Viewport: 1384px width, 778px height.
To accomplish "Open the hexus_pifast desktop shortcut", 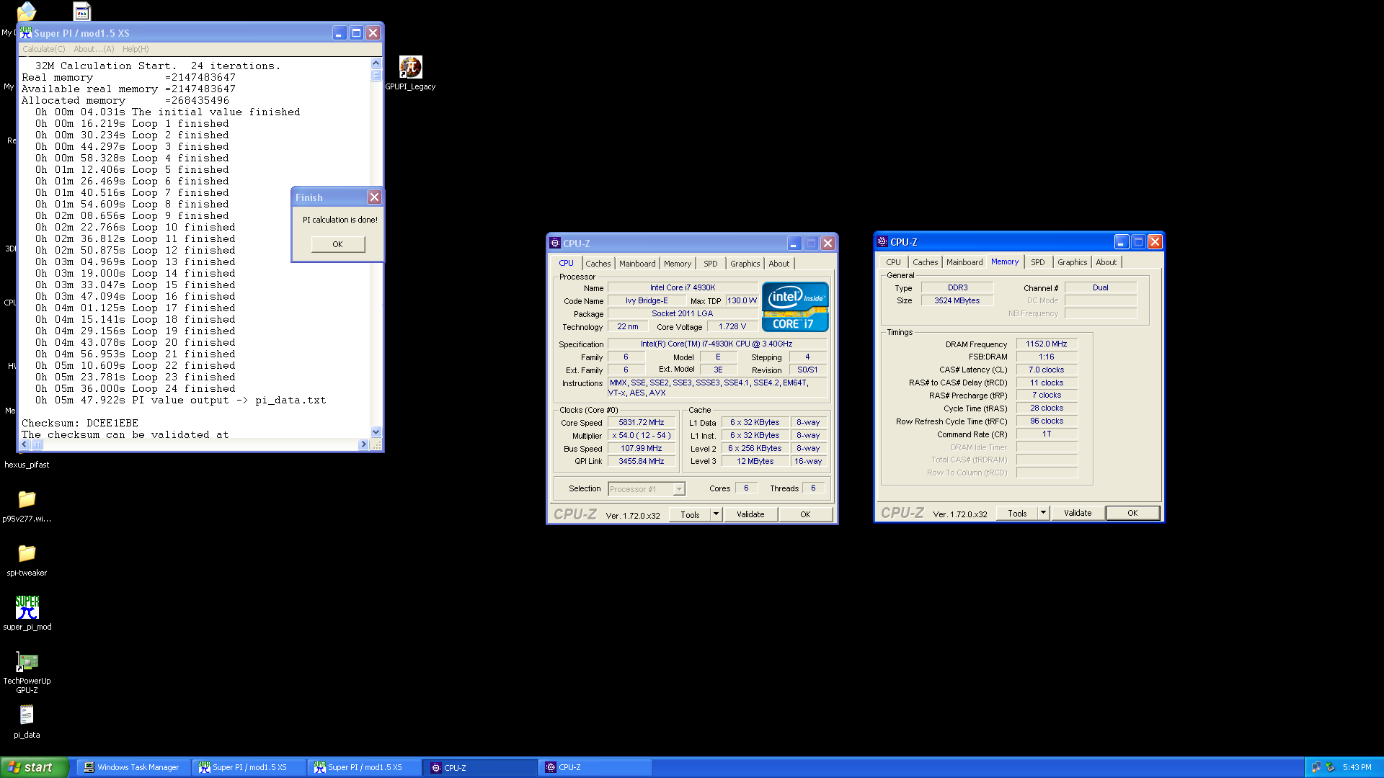I will [27, 465].
